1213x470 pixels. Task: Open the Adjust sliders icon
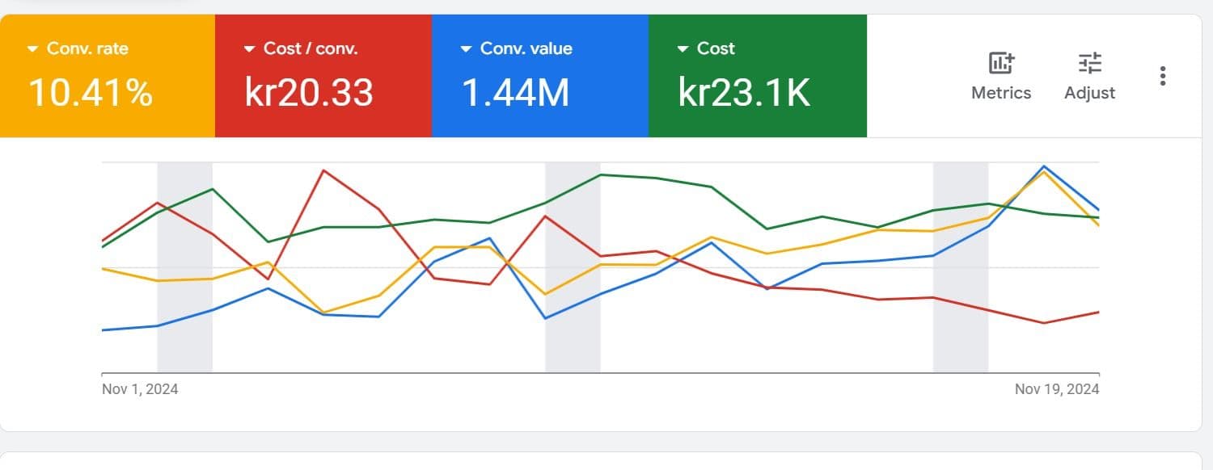[x=1089, y=63]
